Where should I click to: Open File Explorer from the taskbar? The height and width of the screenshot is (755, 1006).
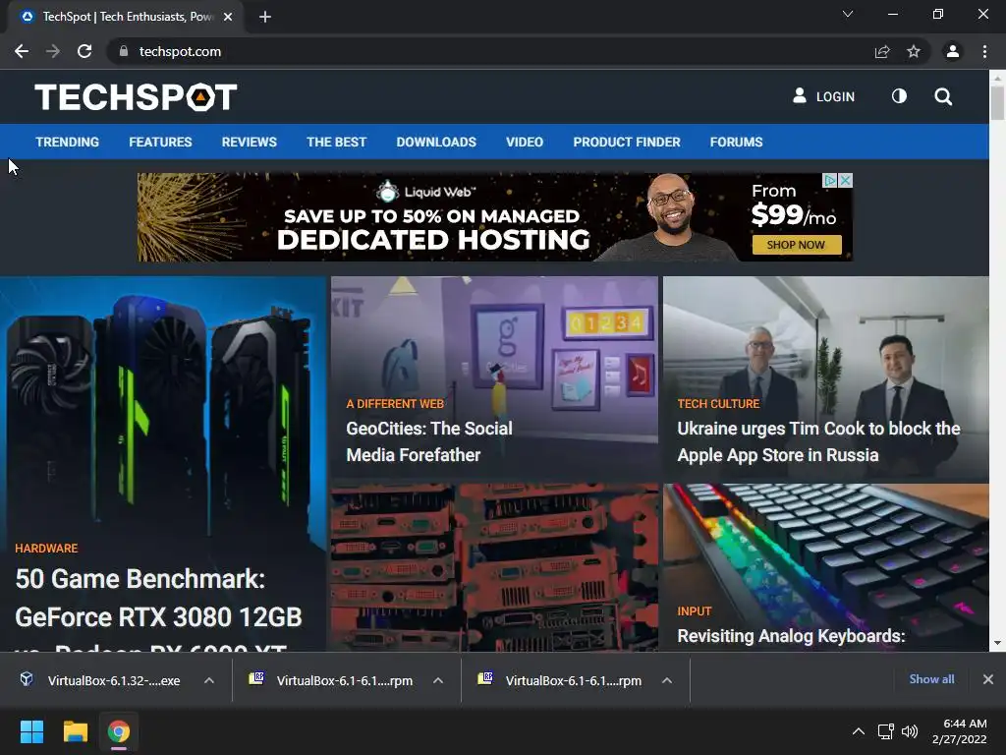pos(75,731)
